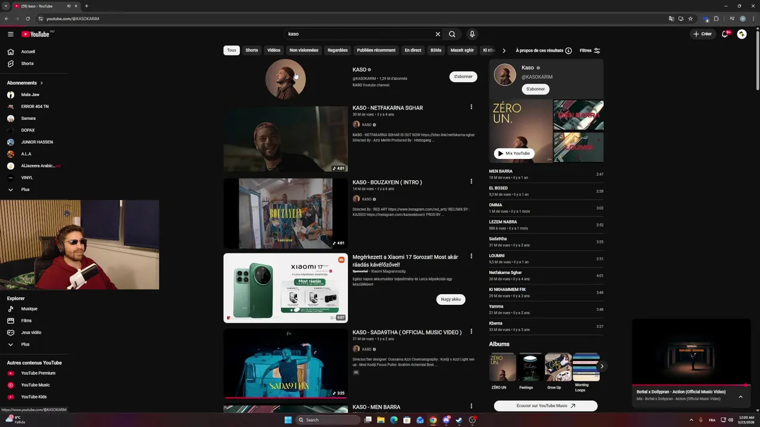The width and height of the screenshot is (760, 427).
Task: Open Jeux vidéo under Explorer
Action: (34, 333)
